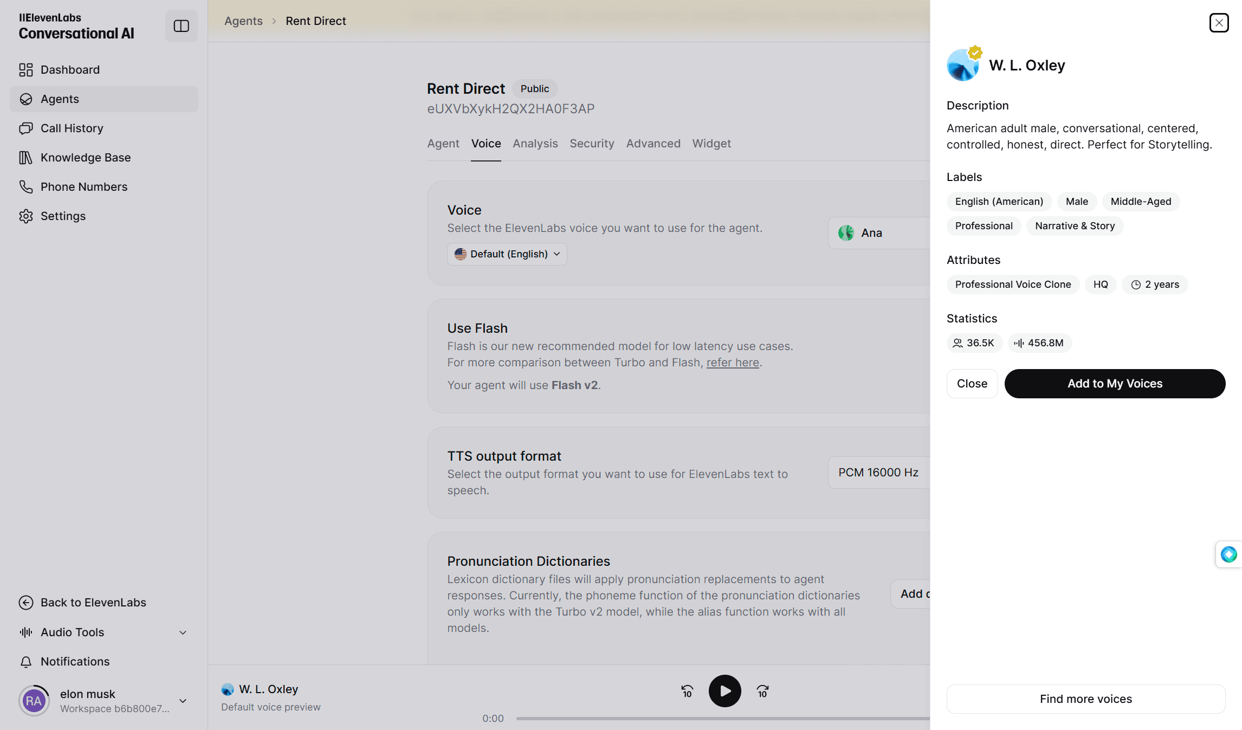This screenshot has height=730, width=1242.
Task: Open the Ana voice selector
Action: coord(879,233)
